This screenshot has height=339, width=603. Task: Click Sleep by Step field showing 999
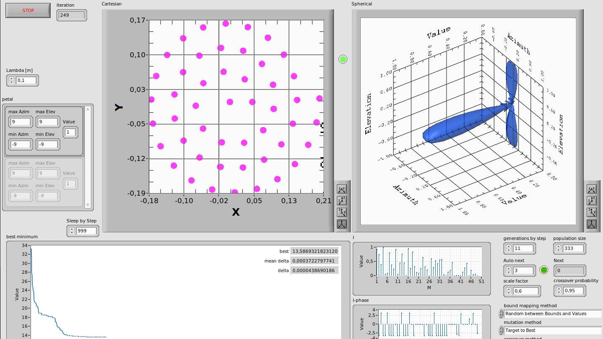87,231
